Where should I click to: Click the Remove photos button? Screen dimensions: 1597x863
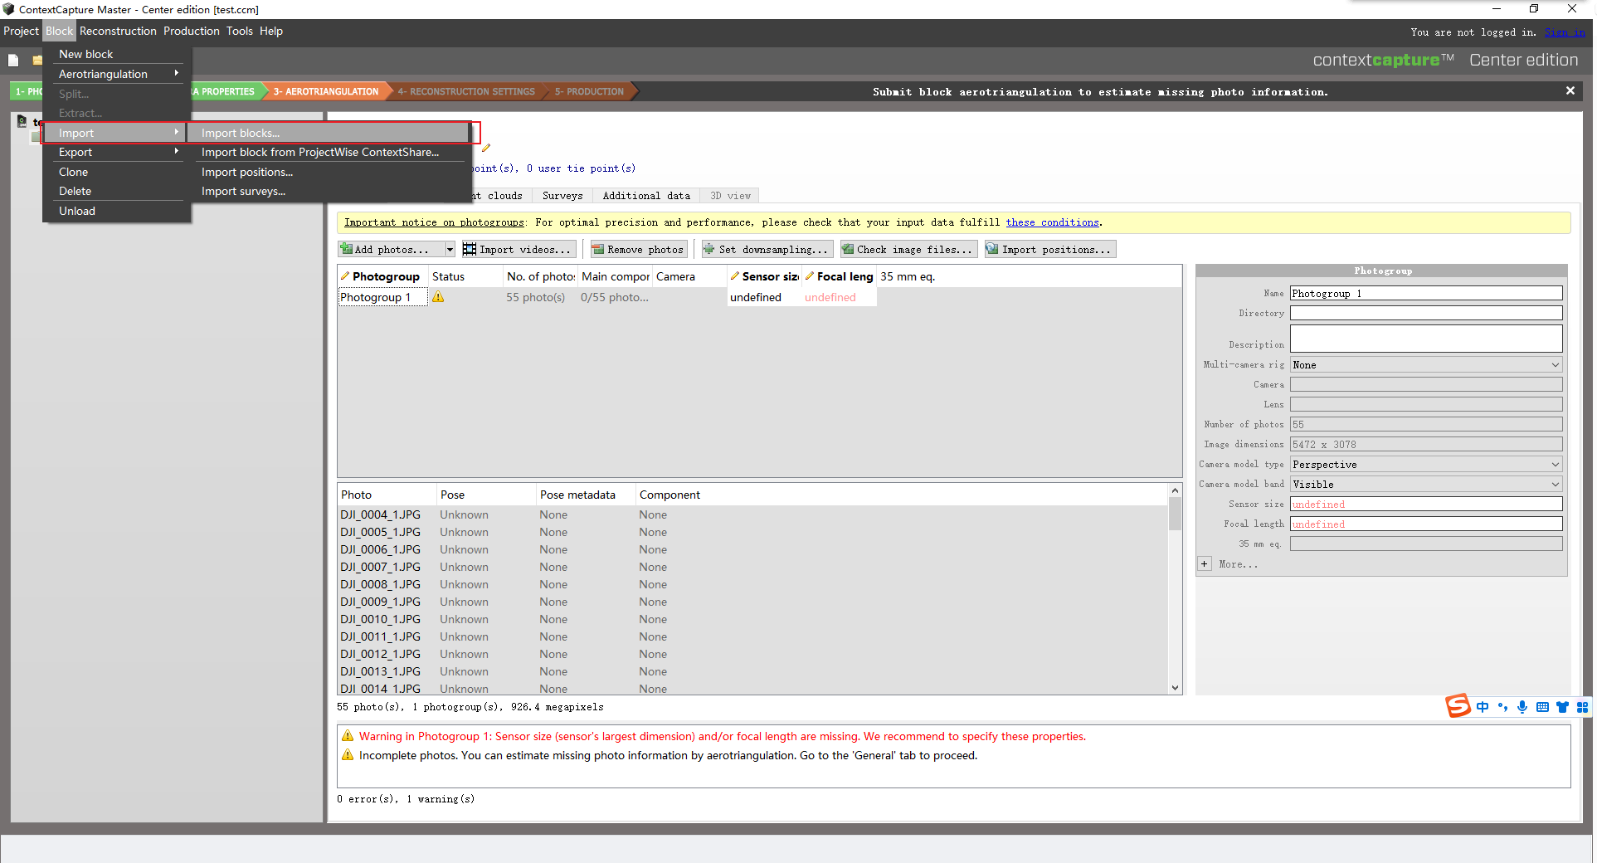coord(638,249)
